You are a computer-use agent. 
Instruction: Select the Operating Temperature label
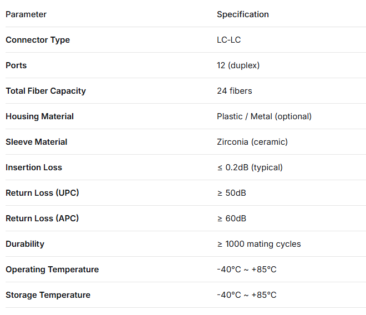click(x=52, y=270)
